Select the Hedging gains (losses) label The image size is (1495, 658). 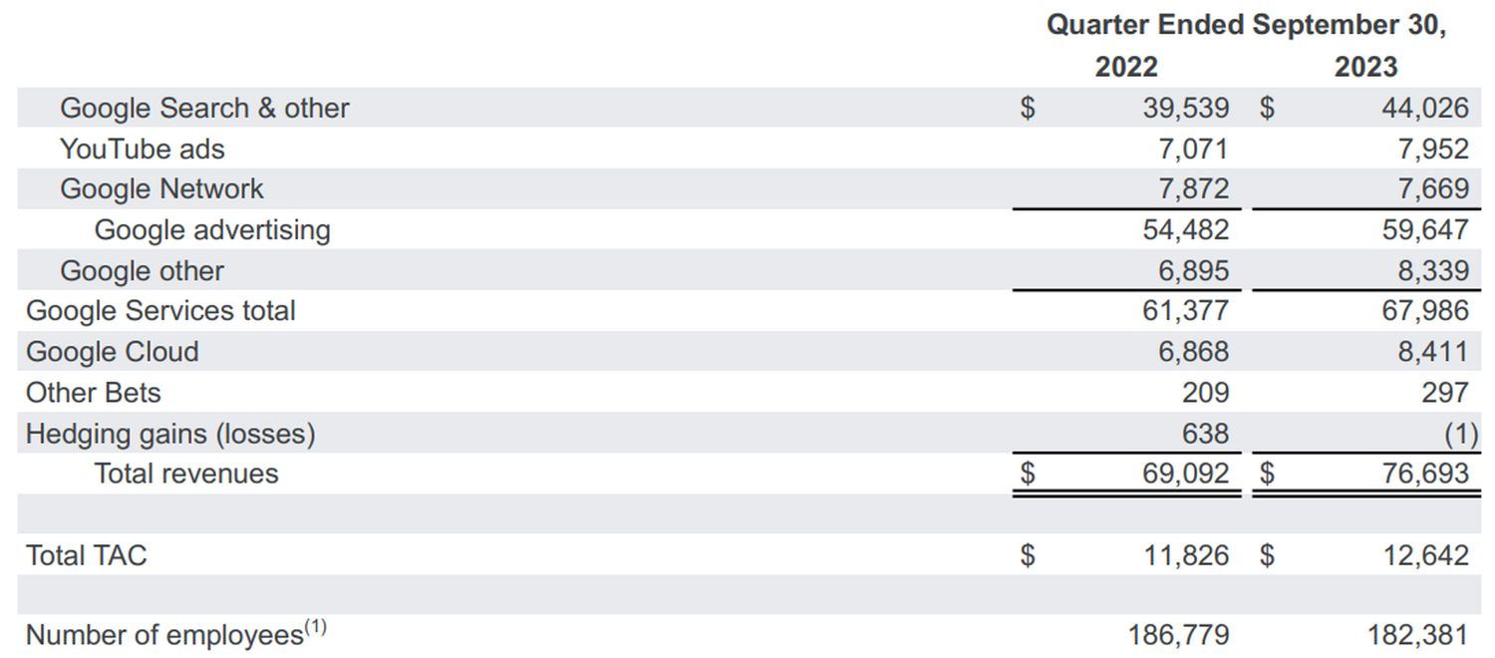(x=170, y=434)
